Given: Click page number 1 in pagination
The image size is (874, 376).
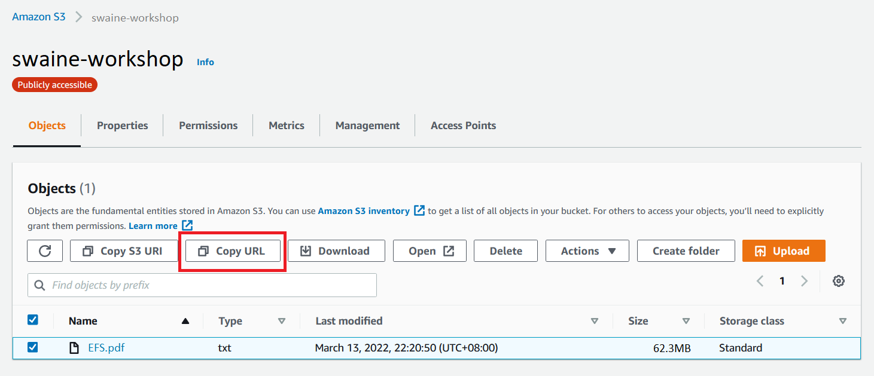Looking at the screenshot, I should [x=782, y=281].
